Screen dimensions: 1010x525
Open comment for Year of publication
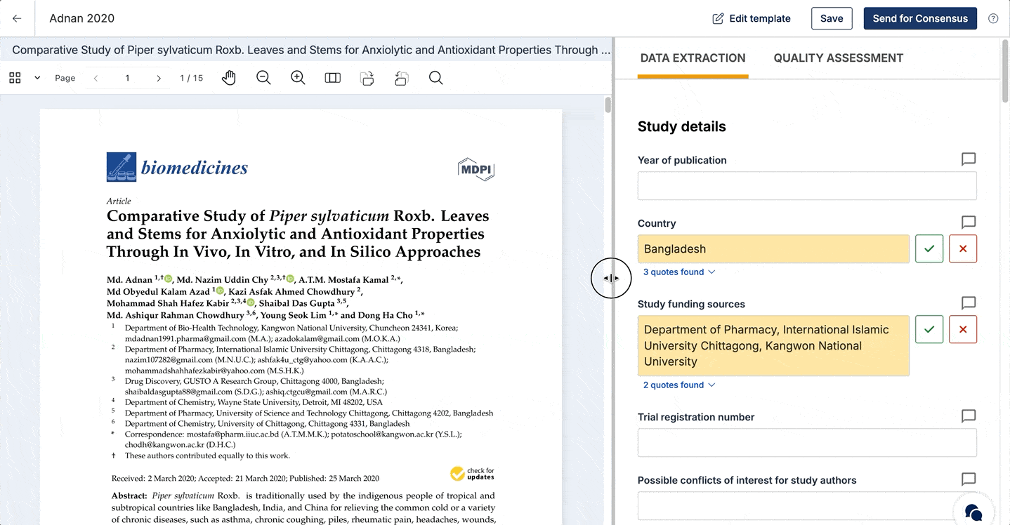969,159
